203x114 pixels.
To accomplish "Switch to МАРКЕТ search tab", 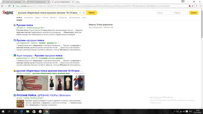I will [x=54, y=18].
